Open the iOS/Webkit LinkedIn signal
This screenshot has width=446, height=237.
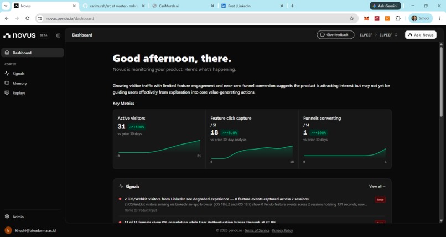click(252, 204)
